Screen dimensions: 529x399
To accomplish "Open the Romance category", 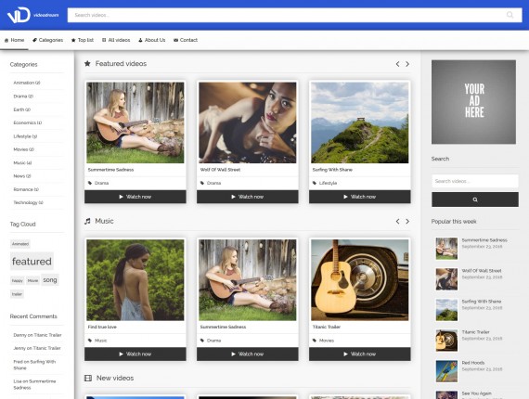I will [x=26, y=189].
